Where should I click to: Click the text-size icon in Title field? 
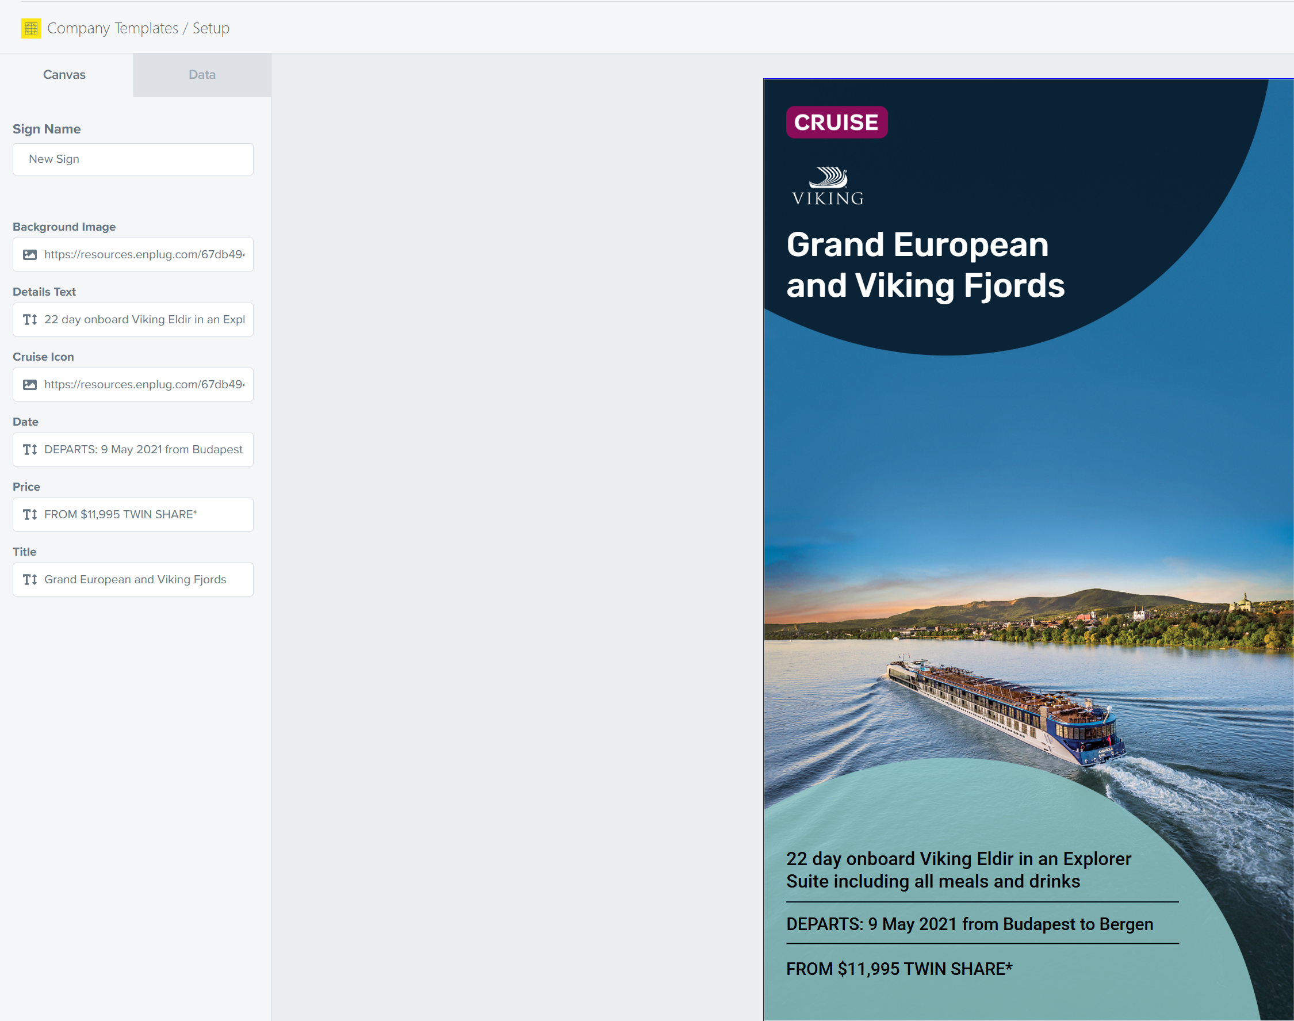pos(30,580)
